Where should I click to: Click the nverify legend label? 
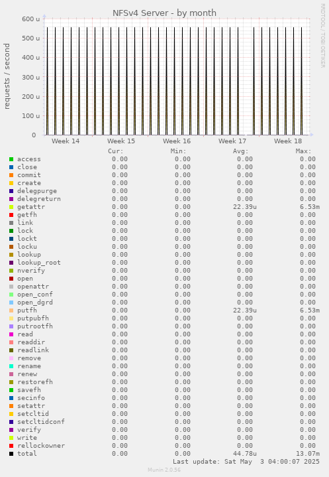31,271
